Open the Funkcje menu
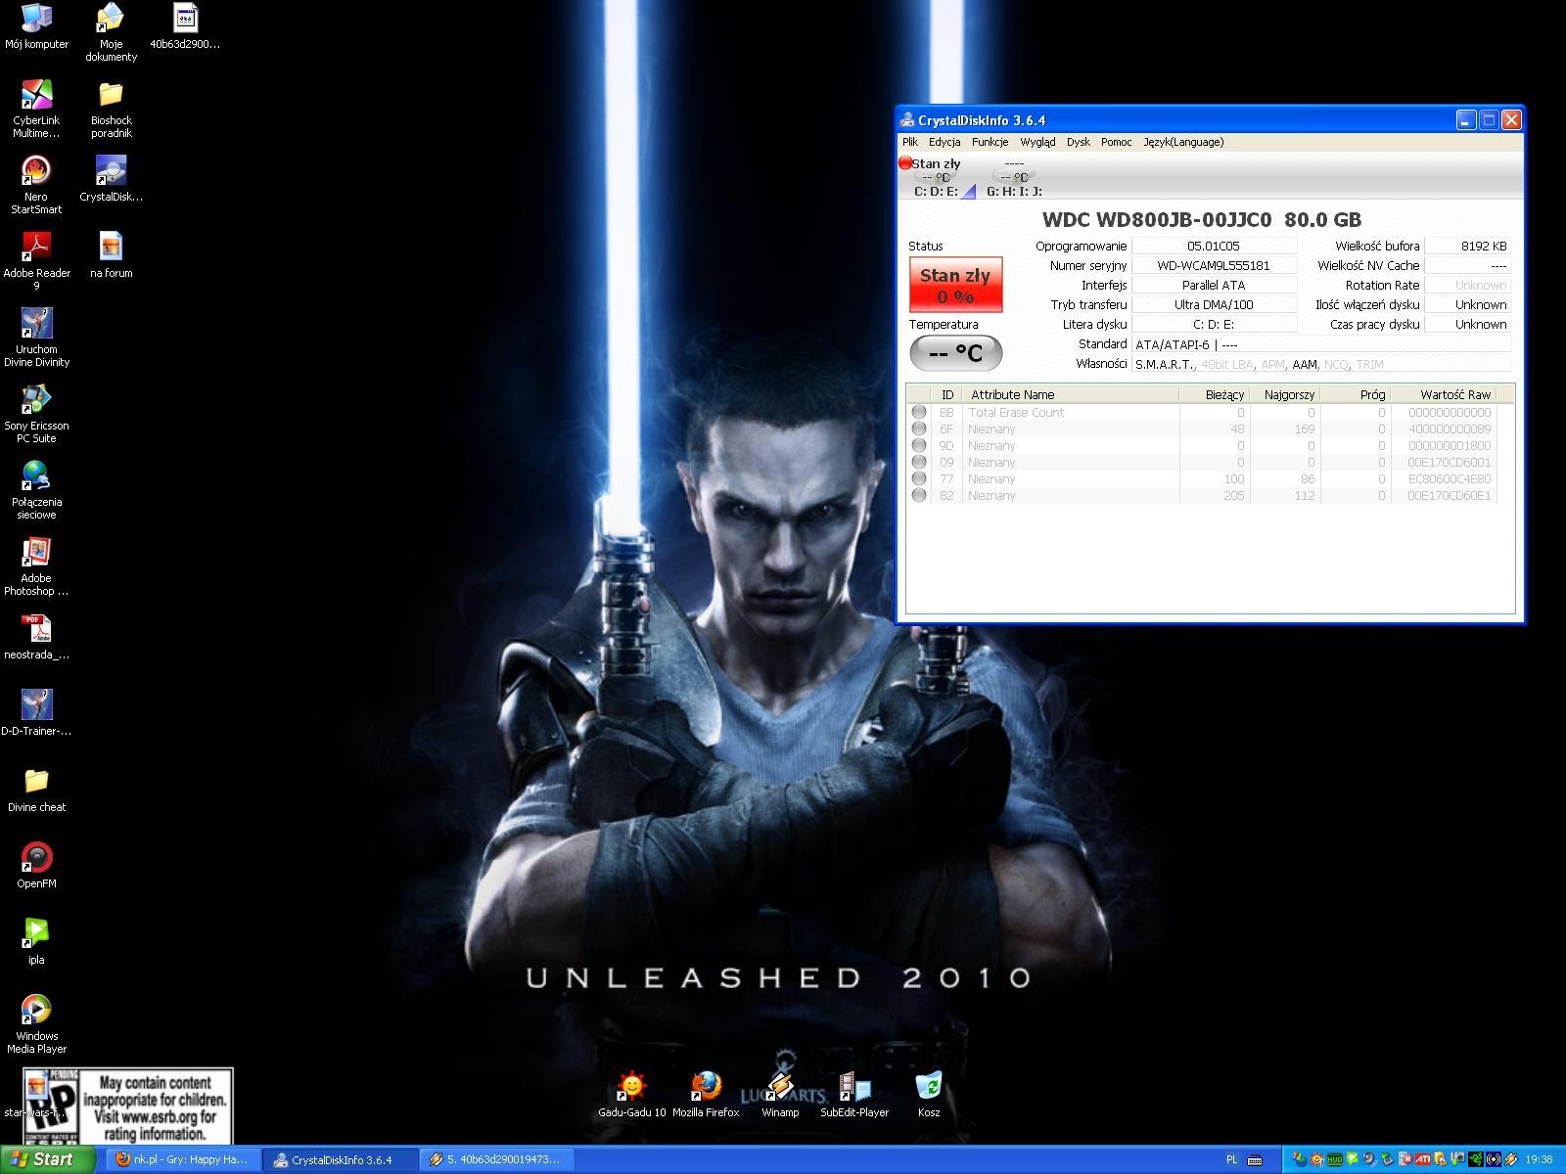This screenshot has height=1174, width=1566. click(990, 142)
